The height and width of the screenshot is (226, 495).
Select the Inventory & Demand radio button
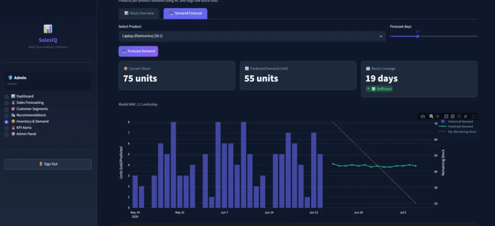pos(6,122)
